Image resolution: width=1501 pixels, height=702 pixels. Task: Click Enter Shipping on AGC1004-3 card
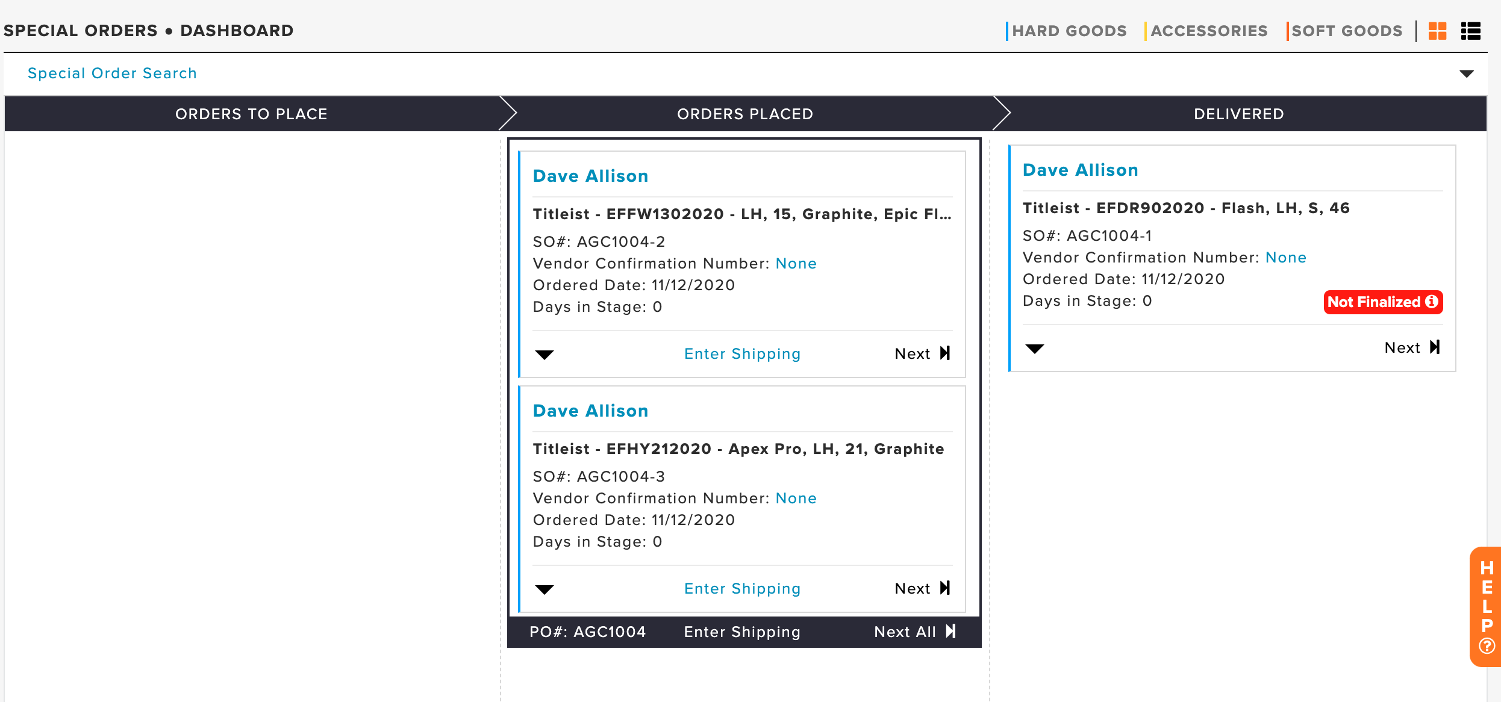tap(743, 588)
